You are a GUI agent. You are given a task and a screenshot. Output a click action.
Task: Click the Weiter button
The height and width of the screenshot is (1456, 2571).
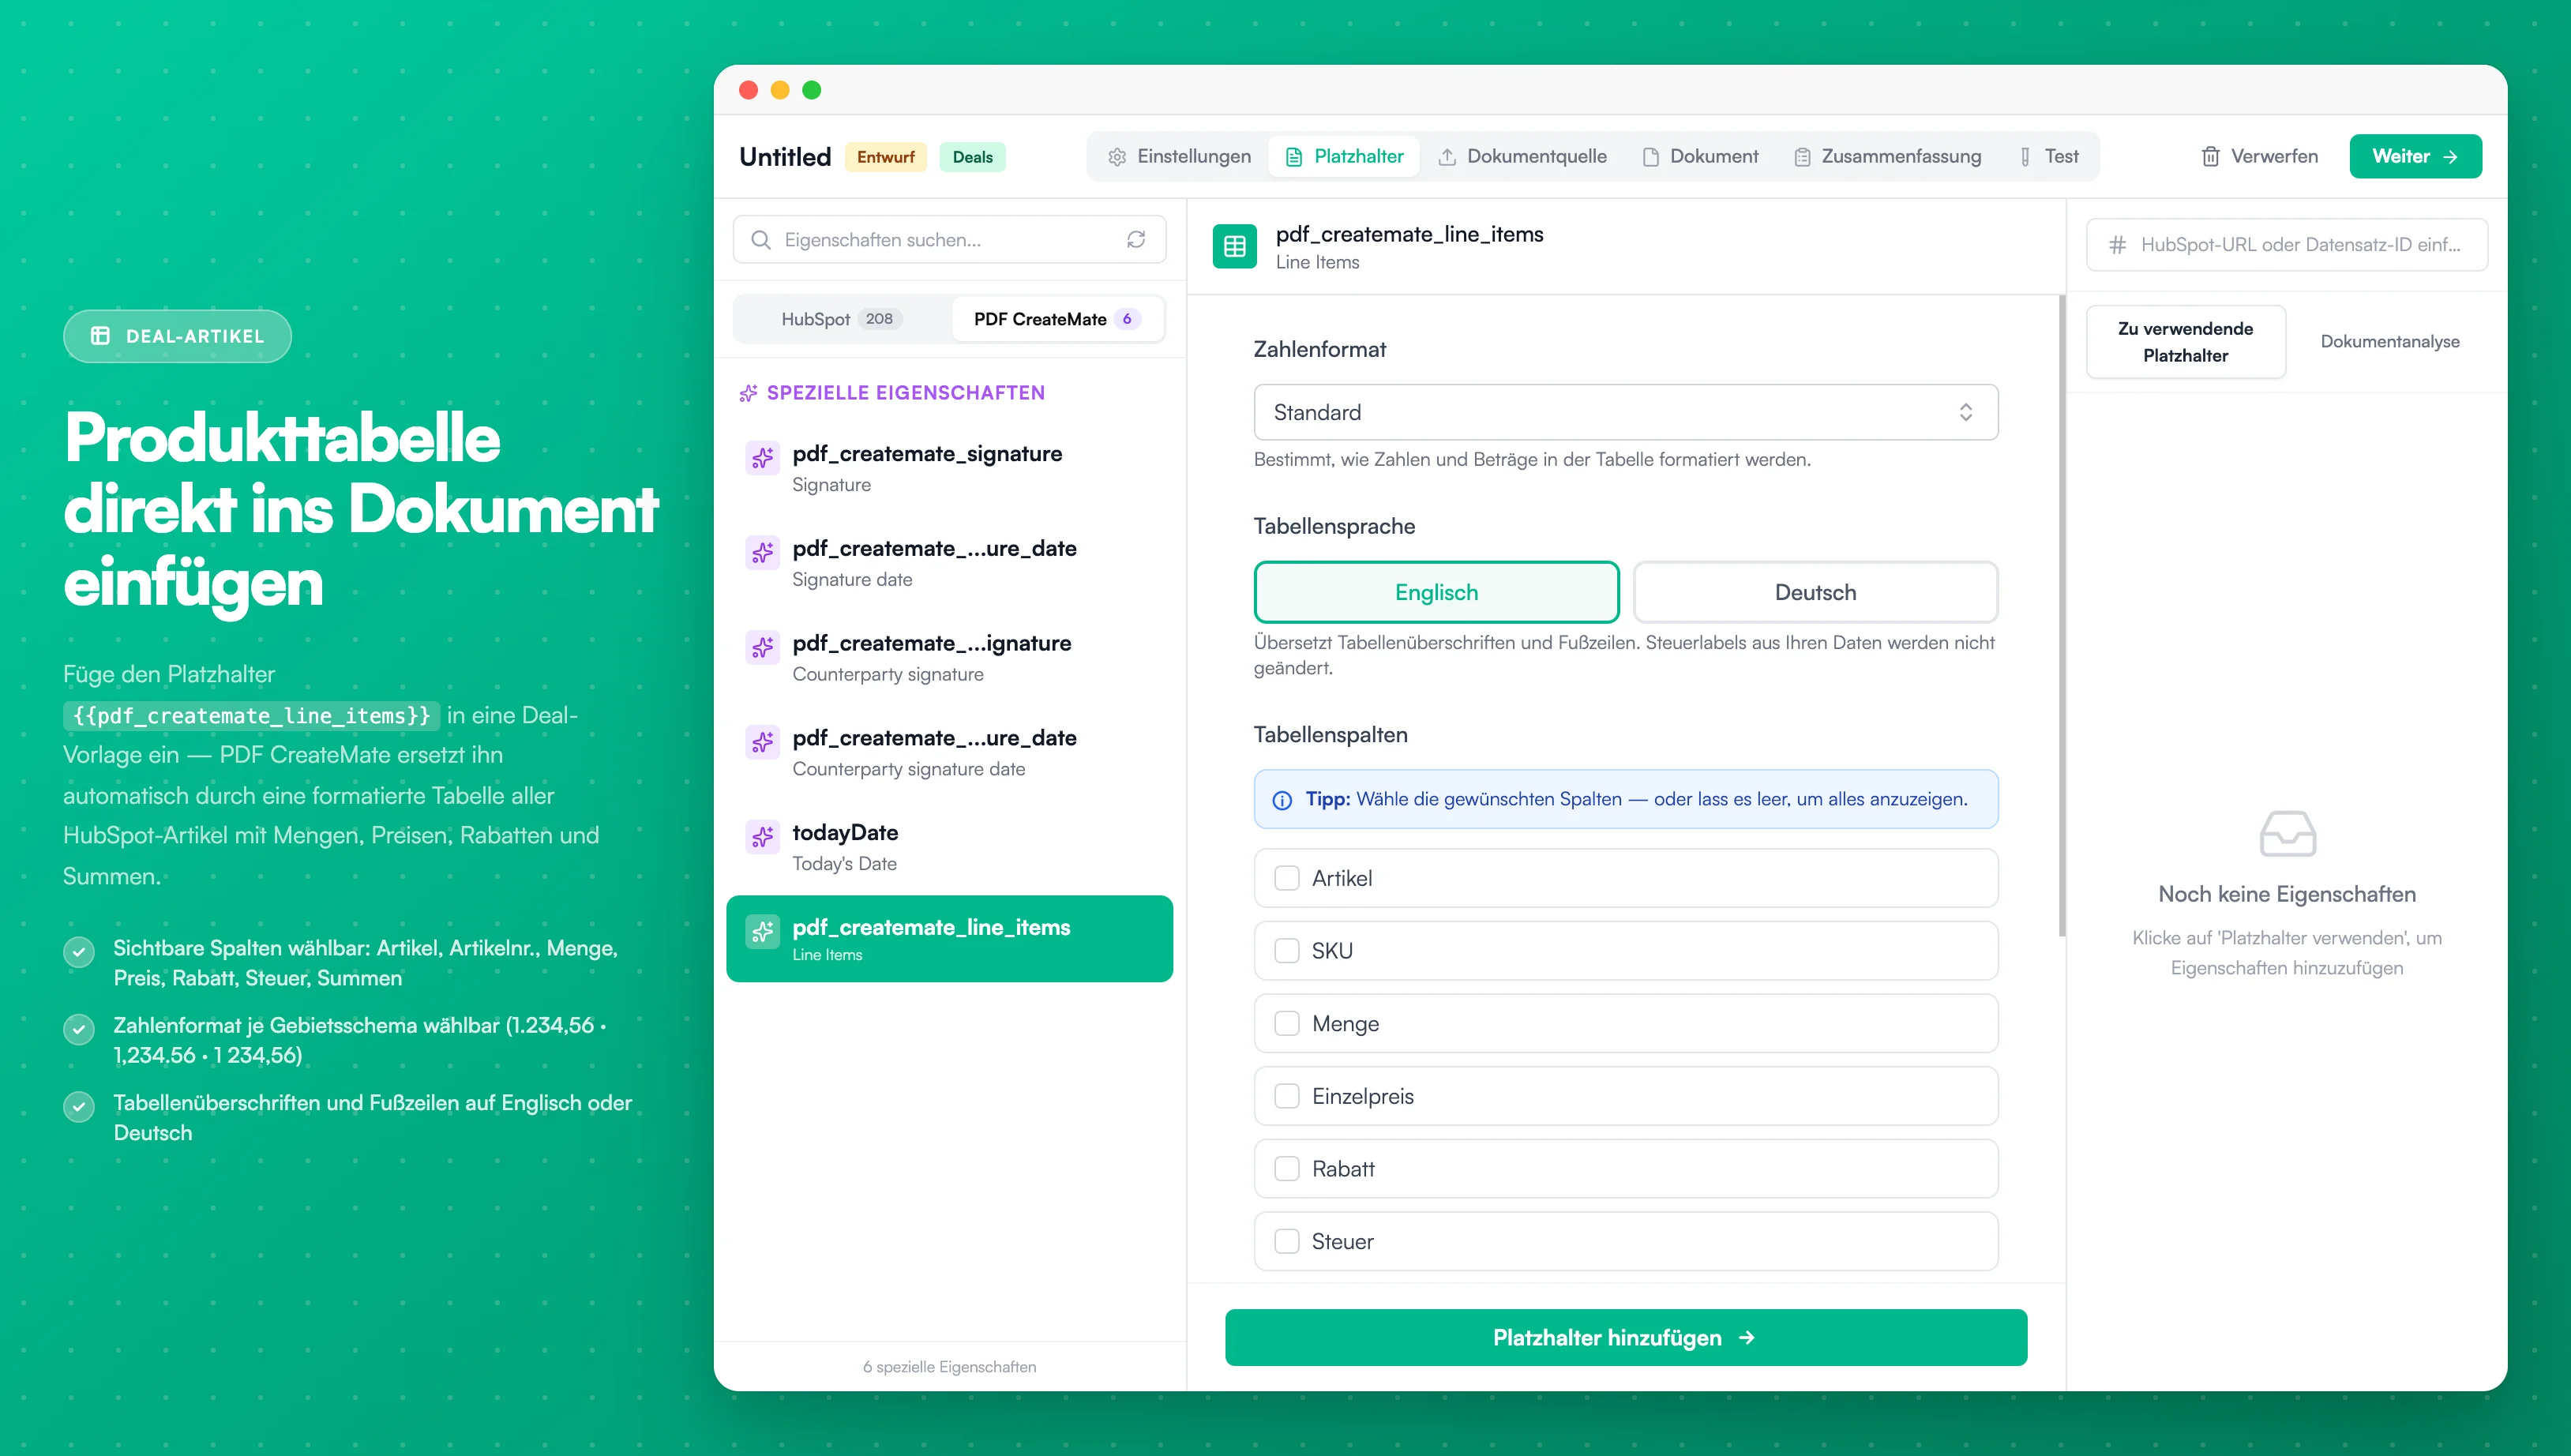2415,156
